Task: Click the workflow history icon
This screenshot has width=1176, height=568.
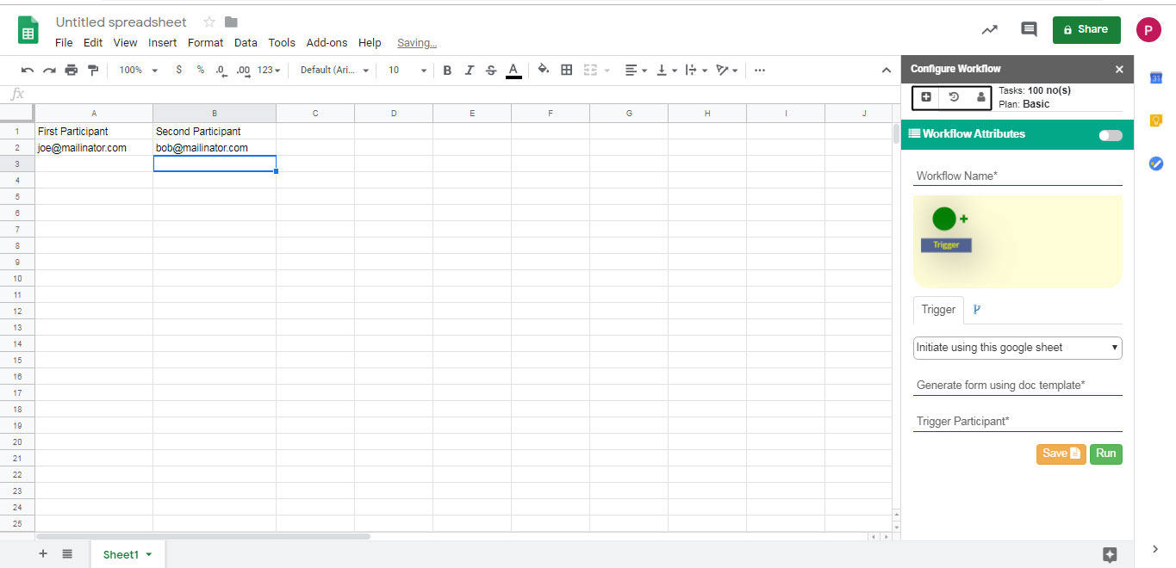Action: tap(954, 97)
